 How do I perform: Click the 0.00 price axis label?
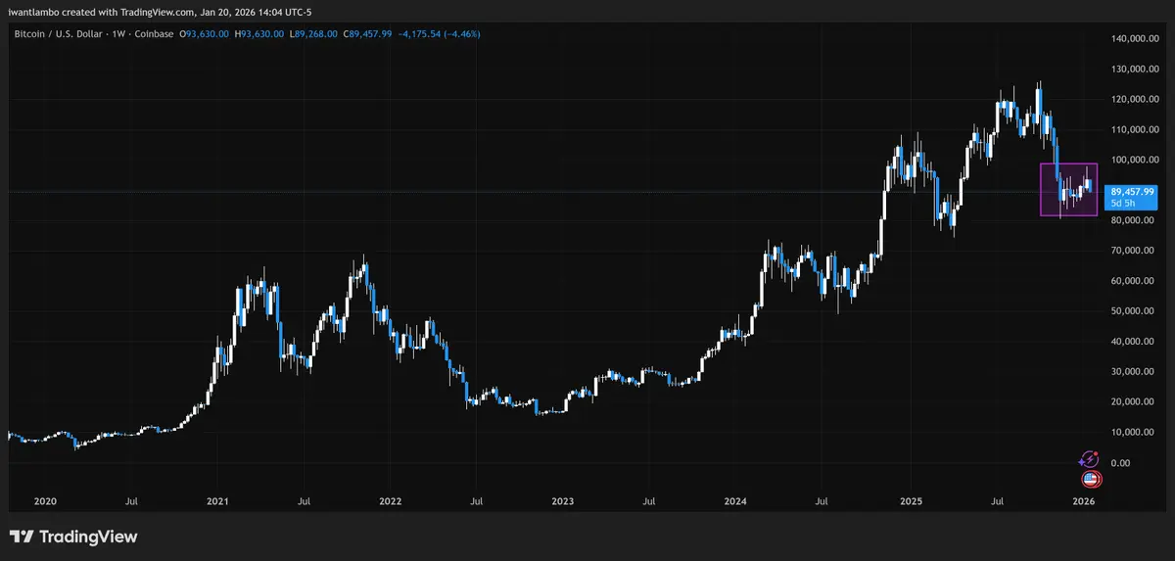coord(1121,462)
